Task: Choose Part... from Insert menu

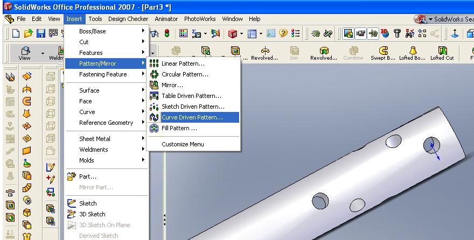Action: 106,177
